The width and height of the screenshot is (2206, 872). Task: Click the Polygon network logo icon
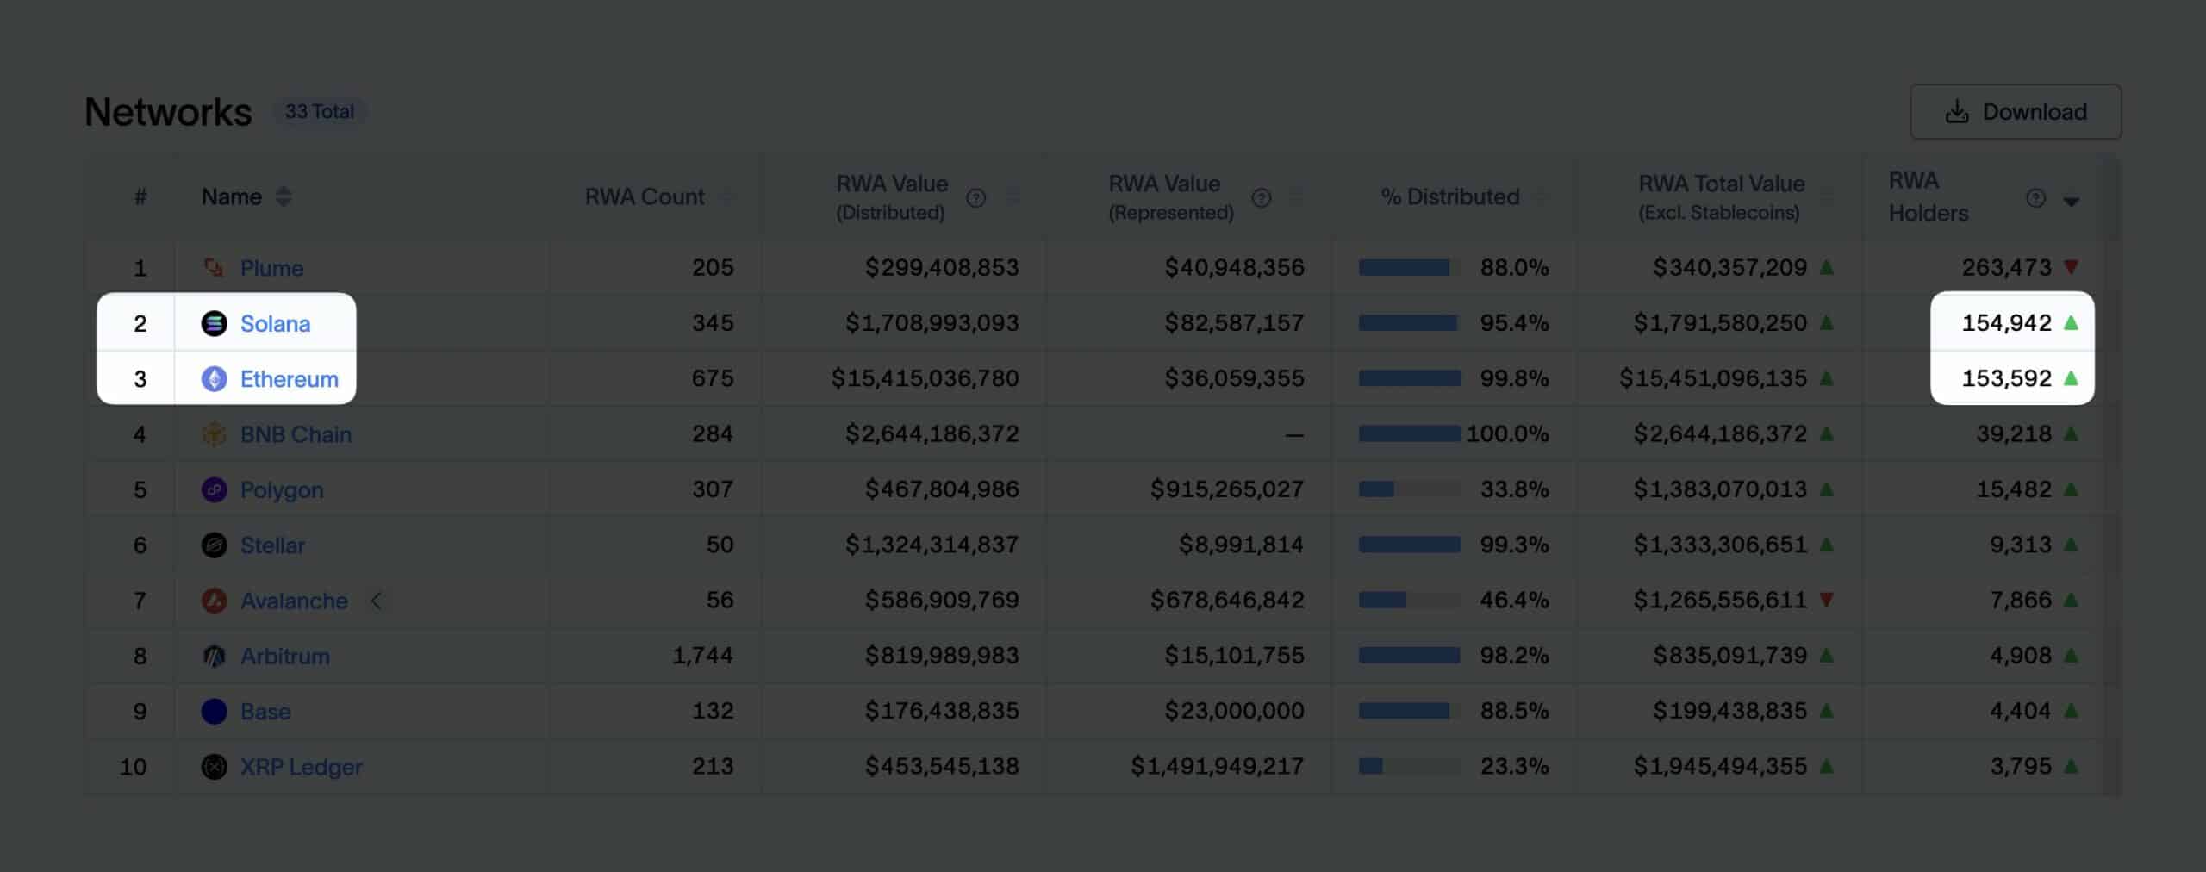(214, 489)
